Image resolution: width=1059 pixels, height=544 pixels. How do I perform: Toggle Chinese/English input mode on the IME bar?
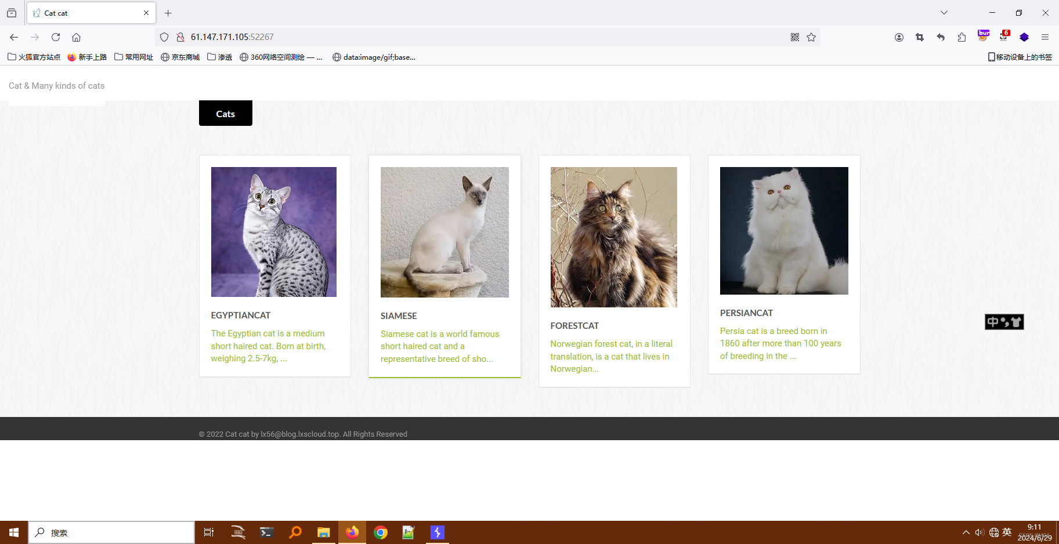(992, 322)
